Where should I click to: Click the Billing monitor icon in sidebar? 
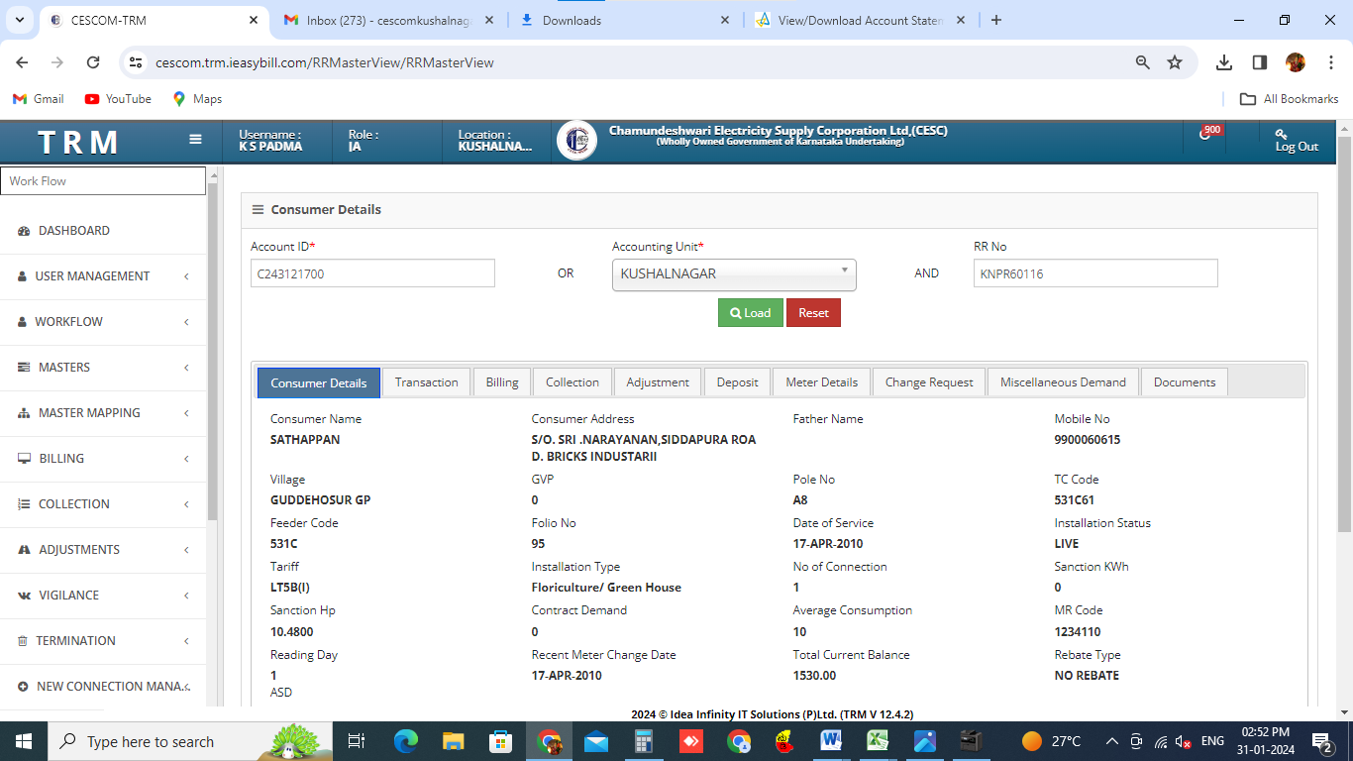(24, 459)
